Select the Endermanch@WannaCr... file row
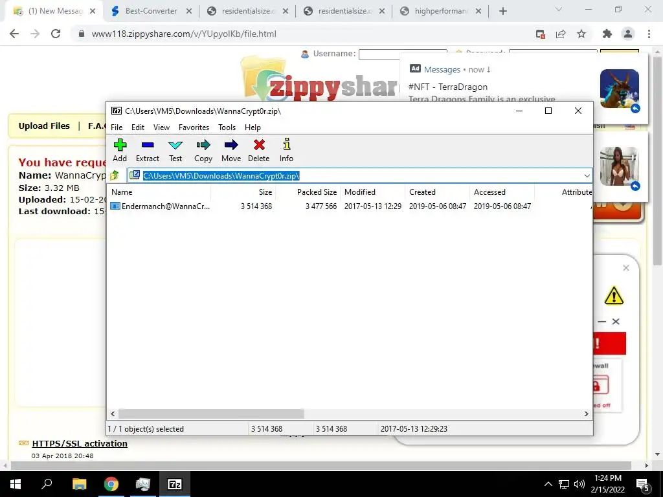 (x=349, y=206)
